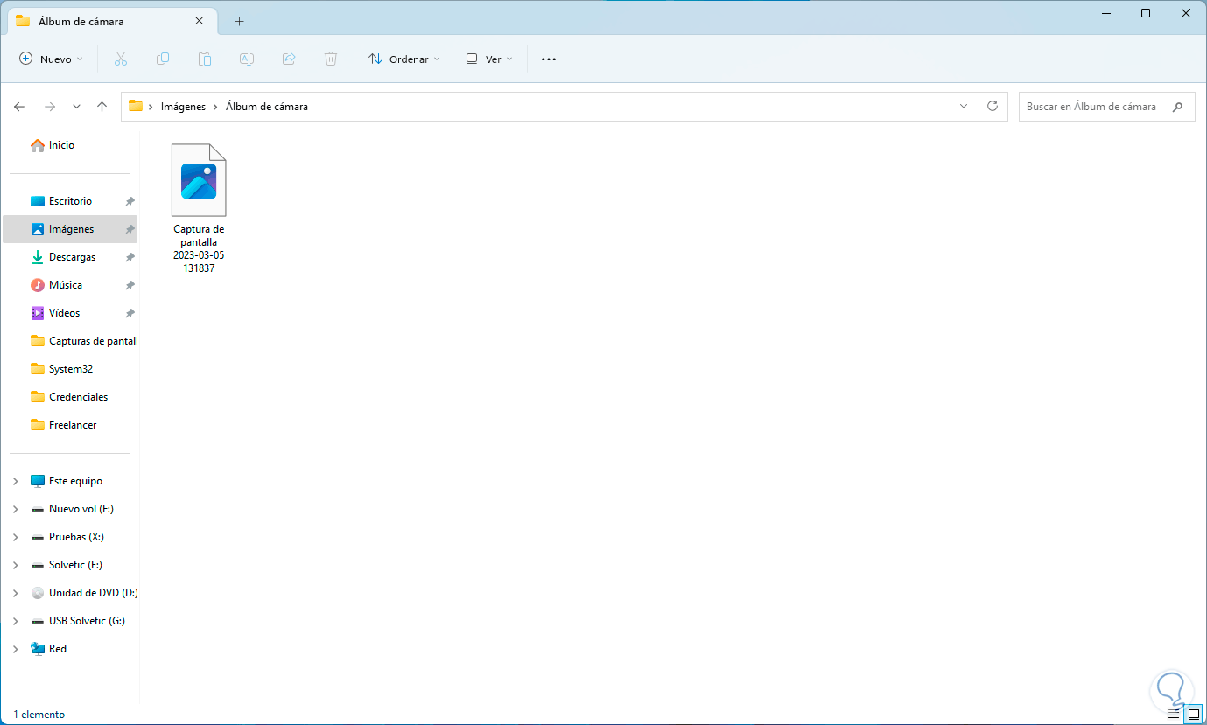Go back with the left arrow
This screenshot has width=1207, height=725.
coord(19,107)
